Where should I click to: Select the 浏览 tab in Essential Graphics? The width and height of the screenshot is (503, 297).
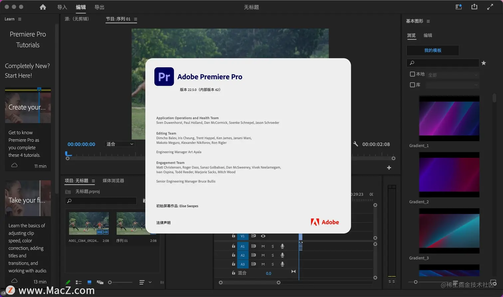(x=412, y=35)
